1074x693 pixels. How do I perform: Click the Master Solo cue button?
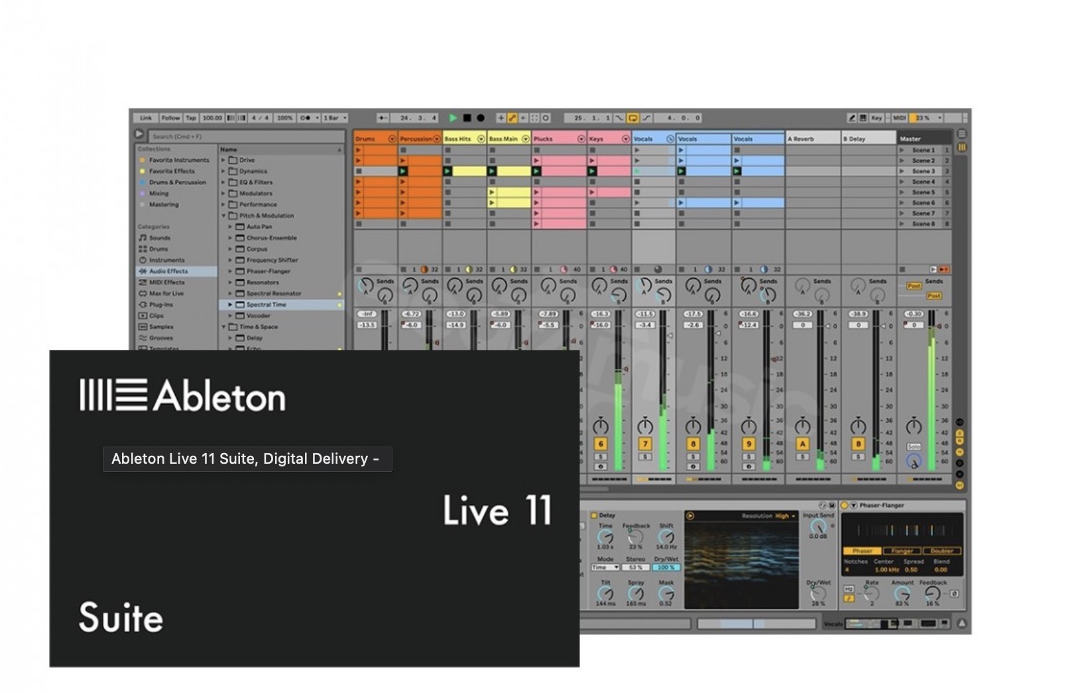coord(914,447)
